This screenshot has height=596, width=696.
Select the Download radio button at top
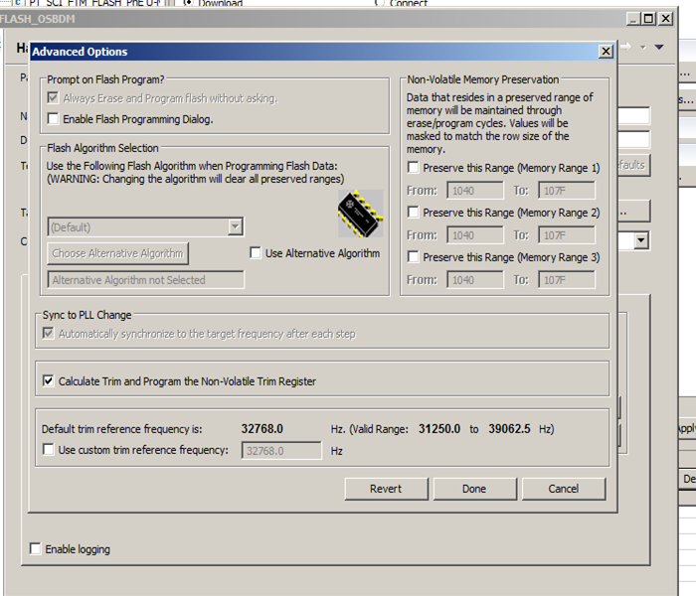click(188, 3)
